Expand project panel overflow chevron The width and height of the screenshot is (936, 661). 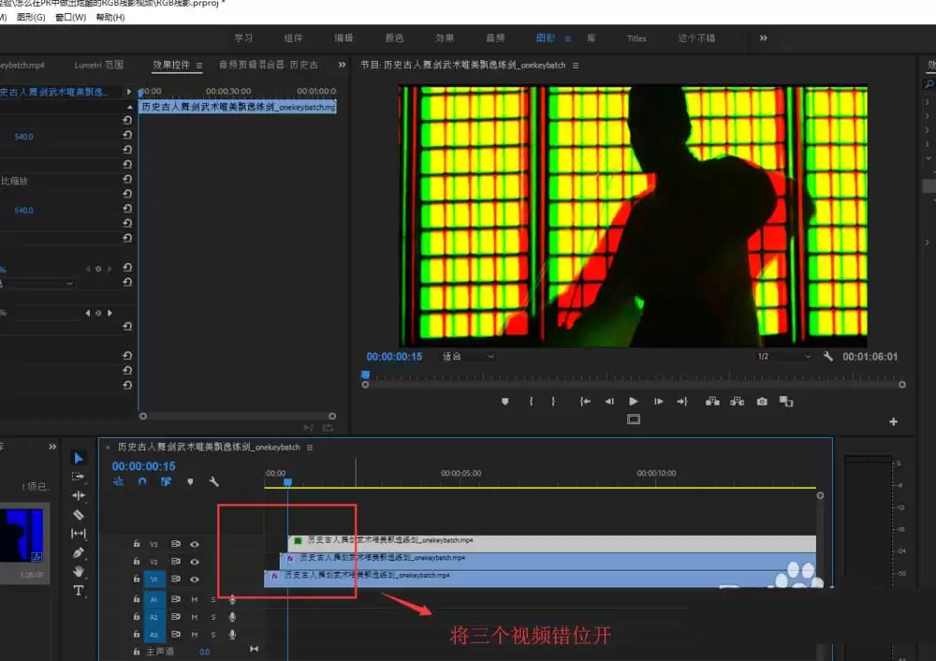pos(51,446)
